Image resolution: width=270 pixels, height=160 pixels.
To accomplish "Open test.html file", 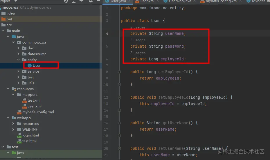I will click(29, 141).
